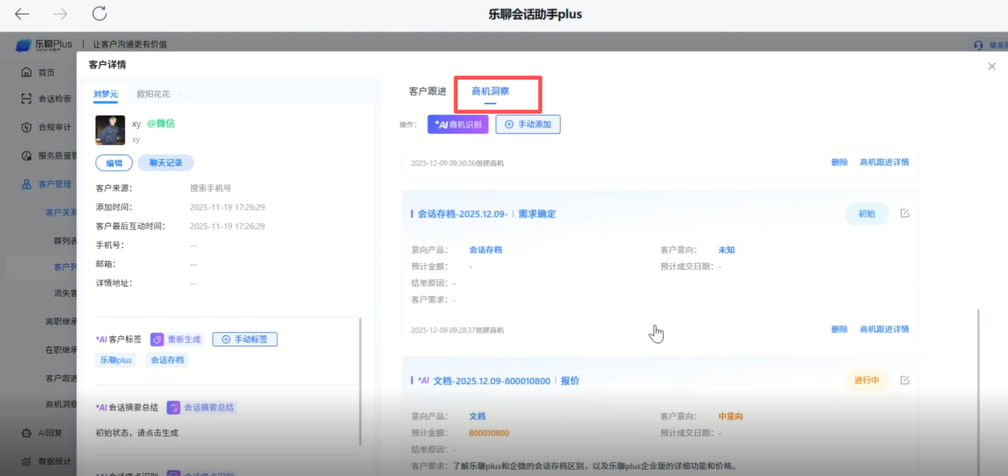Click the 手动标签 button
The height and width of the screenshot is (476, 1008).
[245, 339]
